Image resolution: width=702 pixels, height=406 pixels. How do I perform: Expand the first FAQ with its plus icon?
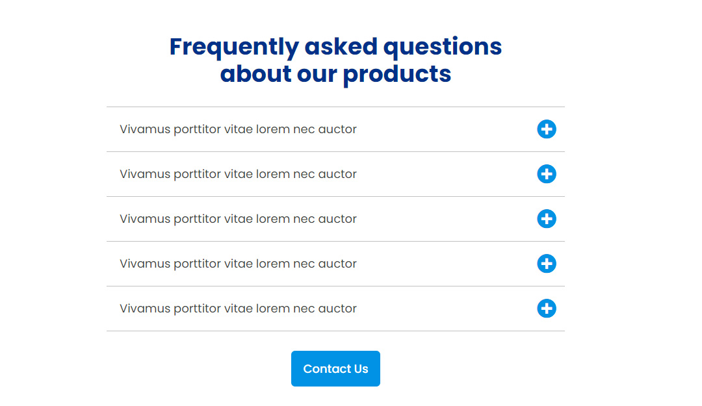546,129
